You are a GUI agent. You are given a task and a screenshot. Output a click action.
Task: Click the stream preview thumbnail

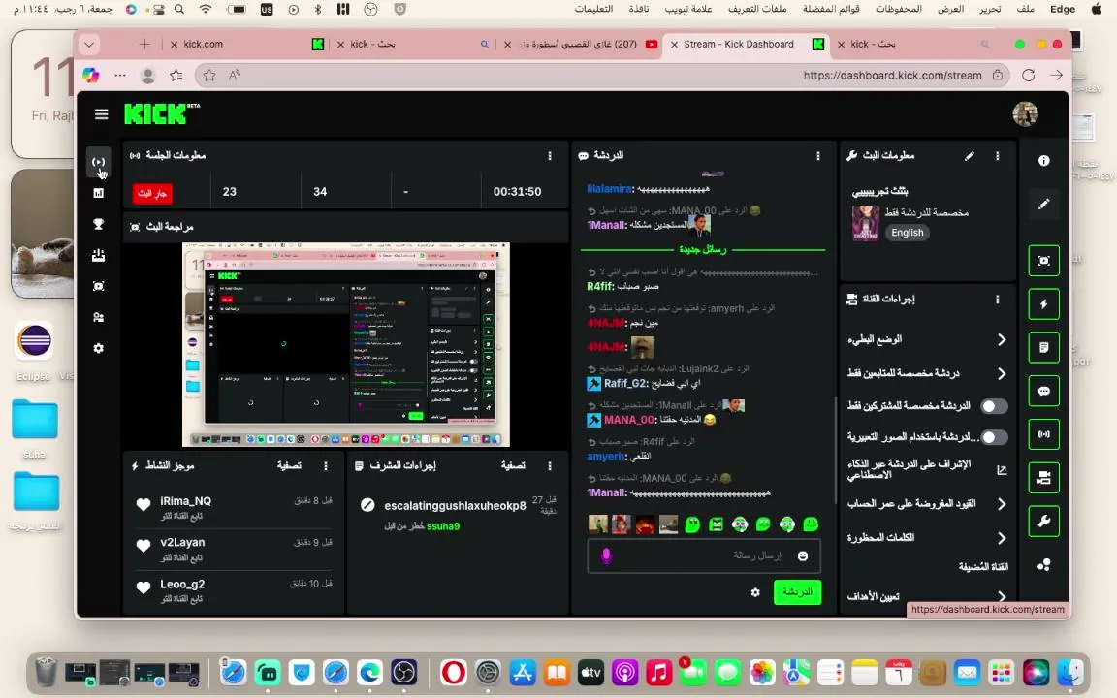pos(345,344)
